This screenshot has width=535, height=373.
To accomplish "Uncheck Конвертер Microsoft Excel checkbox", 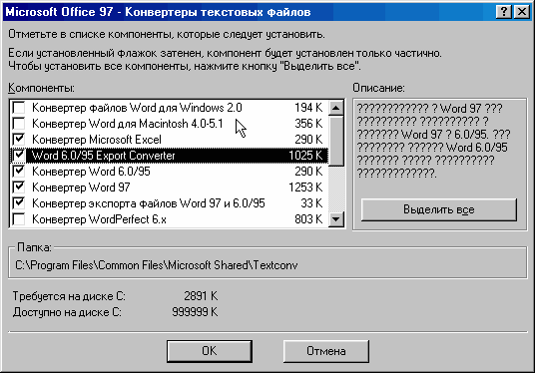I will click(x=19, y=139).
